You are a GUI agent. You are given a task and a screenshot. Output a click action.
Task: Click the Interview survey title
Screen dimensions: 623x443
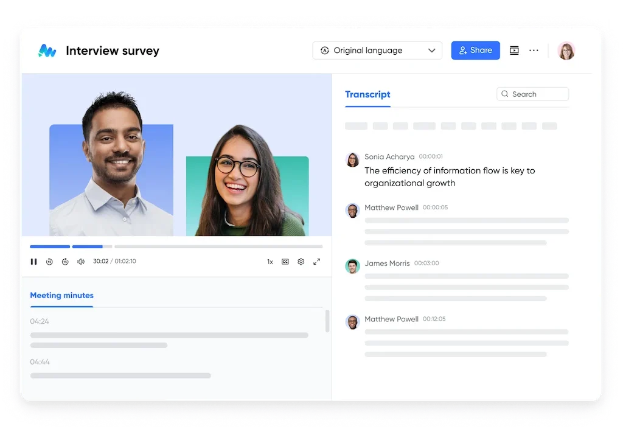tap(113, 51)
